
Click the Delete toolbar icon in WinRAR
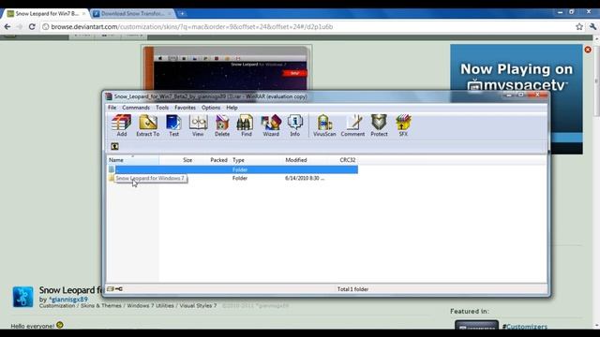(222, 125)
